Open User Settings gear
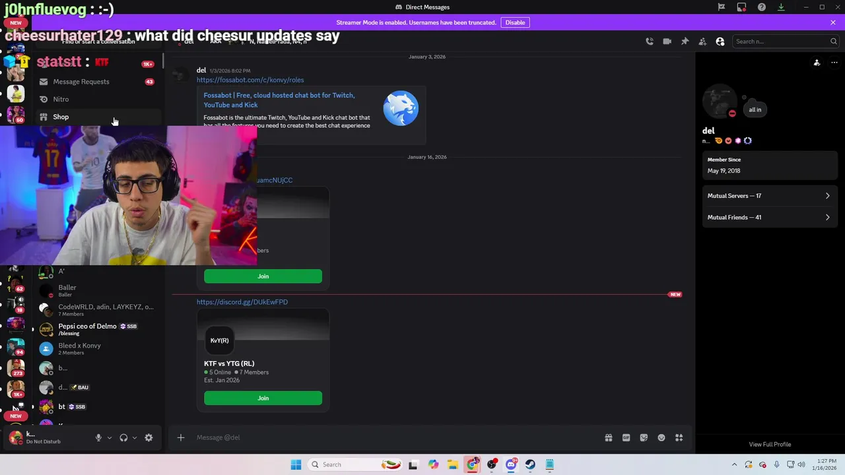The height and width of the screenshot is (475, 845). click(x=149, y=437)
